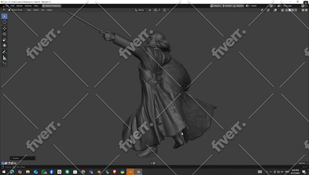Open the Render menu
Viewport: 309px width, 175px height.
[20, 6]
